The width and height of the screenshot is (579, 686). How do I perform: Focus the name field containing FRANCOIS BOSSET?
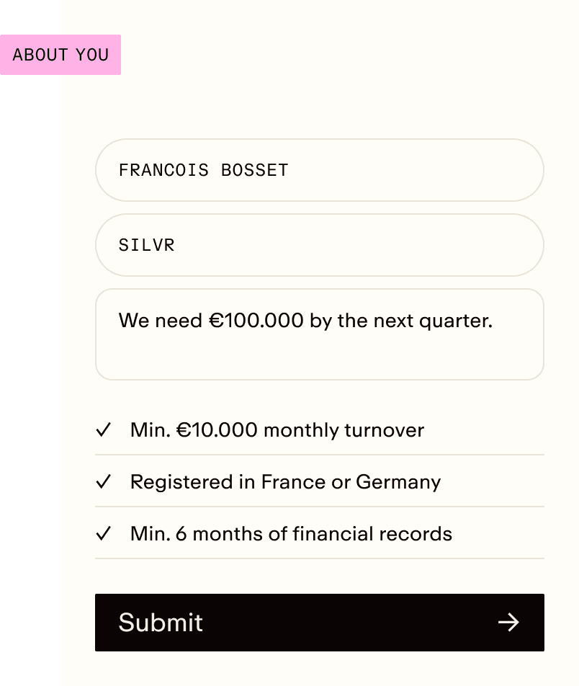tap(320, 170)
